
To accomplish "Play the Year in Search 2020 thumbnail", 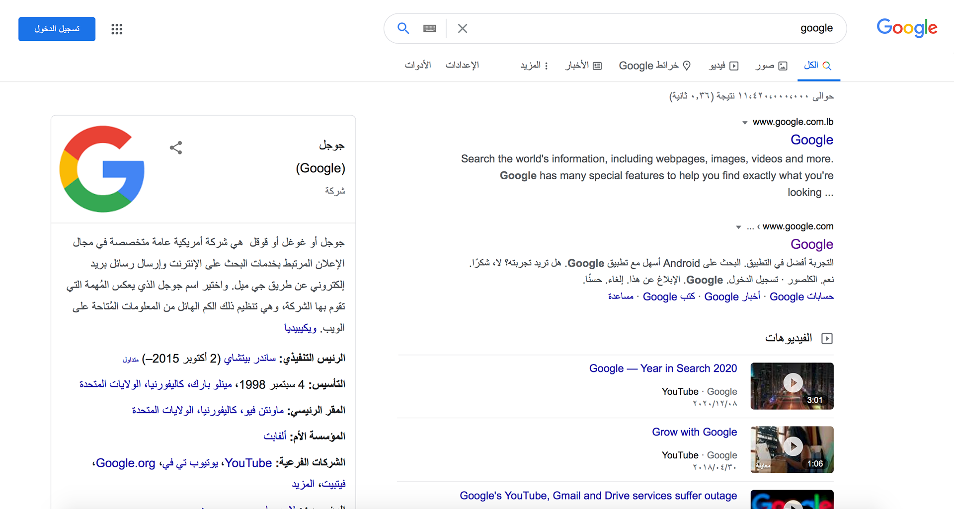I will [792, 386].
